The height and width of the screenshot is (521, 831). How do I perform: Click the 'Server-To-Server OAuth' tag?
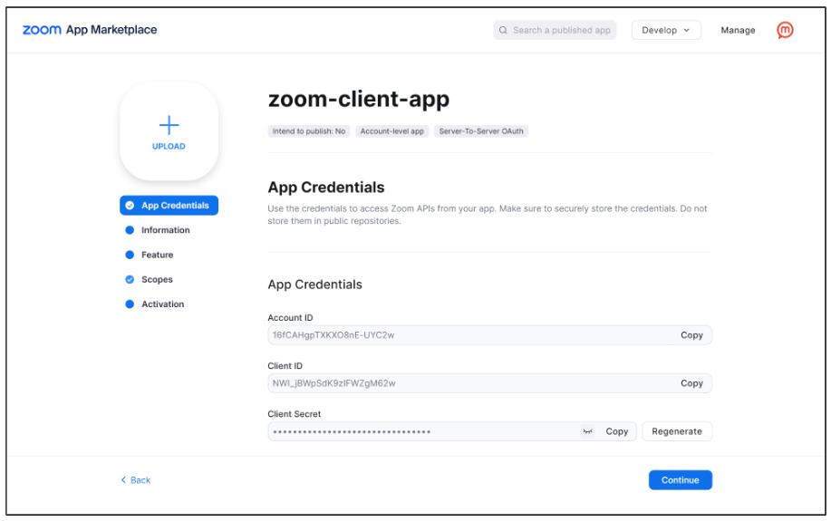pos(481,130)
